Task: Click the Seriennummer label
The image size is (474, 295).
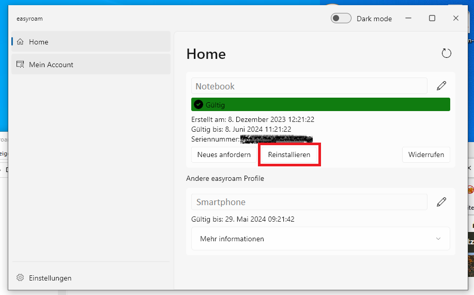Action: pos(216,139)
